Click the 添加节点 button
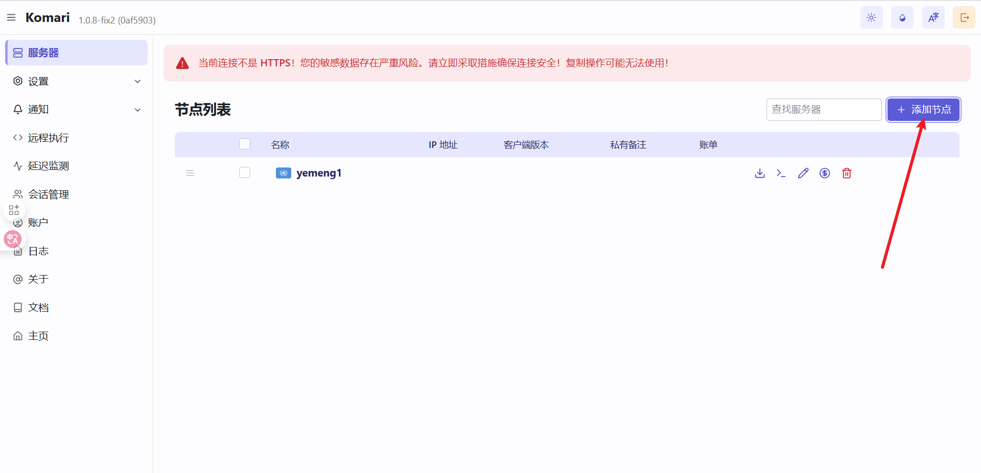The image size is (981, 473). click(923, 110)
